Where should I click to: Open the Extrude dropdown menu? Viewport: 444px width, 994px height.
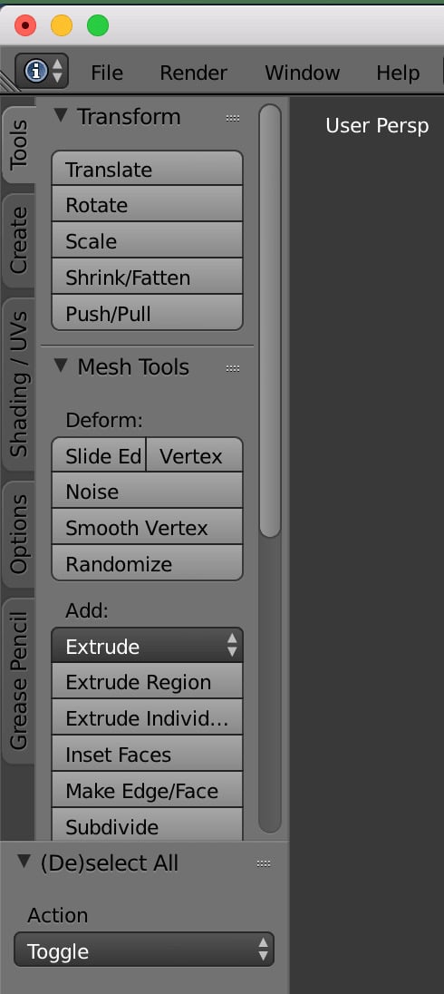[147, 646]
